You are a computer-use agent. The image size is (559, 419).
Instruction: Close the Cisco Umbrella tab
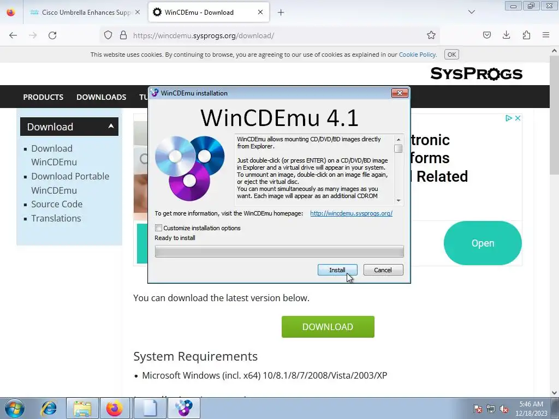pos(138,12)
